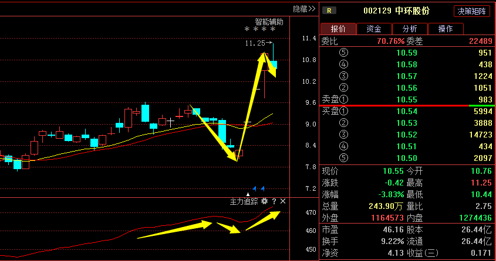Click the 主力追踪 help question mark
The height and width of the screenshot is (261, 496).
tap(274, 201)
